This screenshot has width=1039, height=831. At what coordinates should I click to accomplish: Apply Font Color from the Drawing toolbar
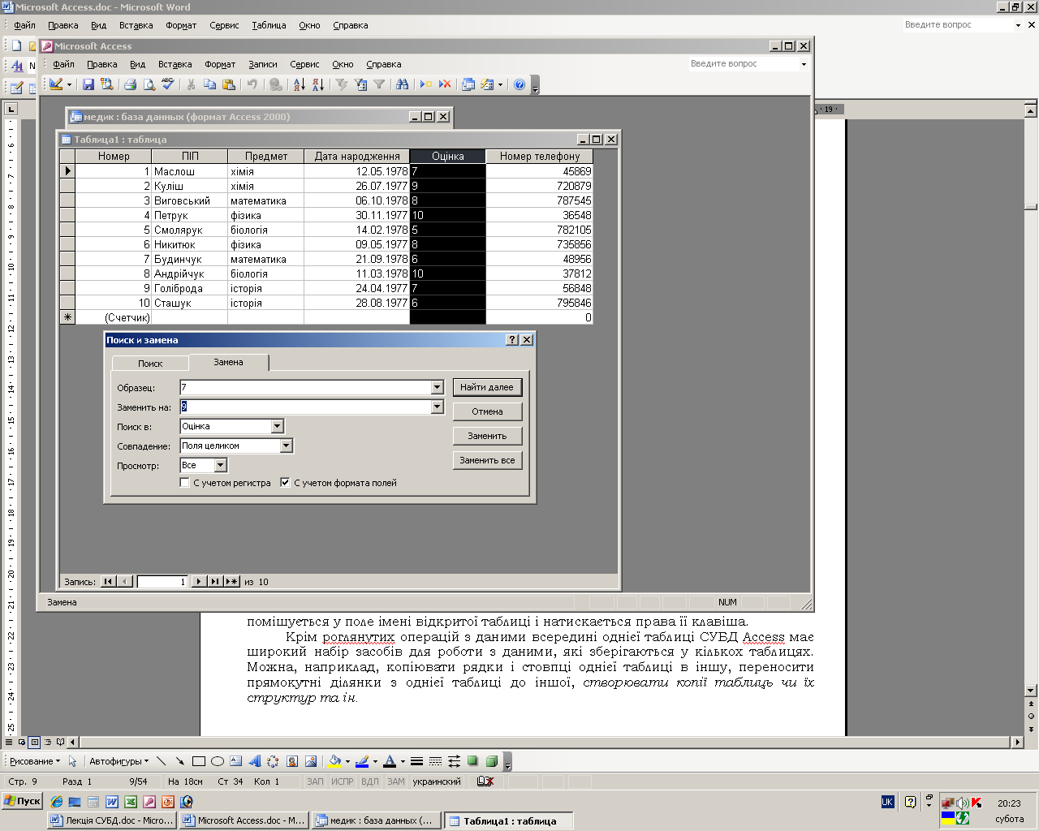(x=390, y=761)
